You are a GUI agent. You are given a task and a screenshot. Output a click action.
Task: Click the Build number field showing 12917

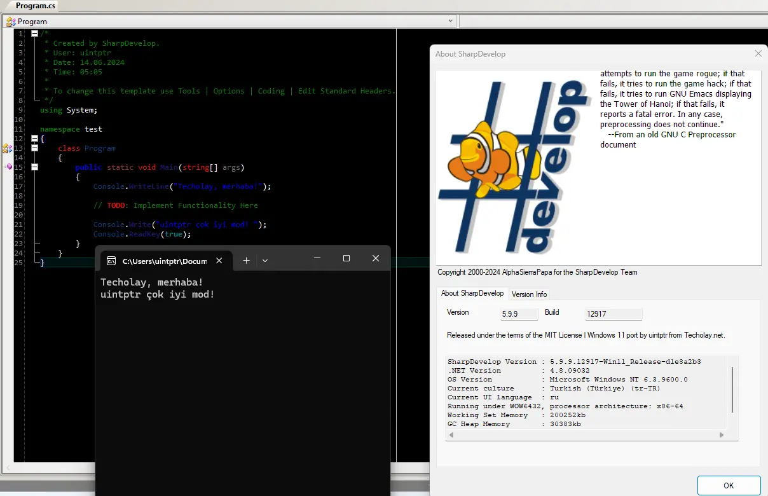pyautogui.click(x=614, y=314)
